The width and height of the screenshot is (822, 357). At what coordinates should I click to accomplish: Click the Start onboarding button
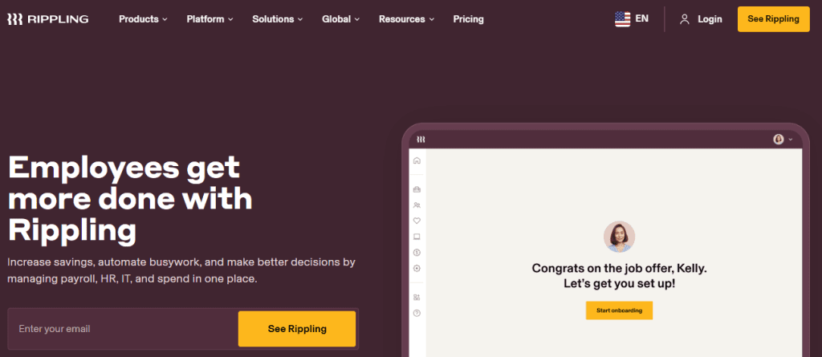coord(619,310)
